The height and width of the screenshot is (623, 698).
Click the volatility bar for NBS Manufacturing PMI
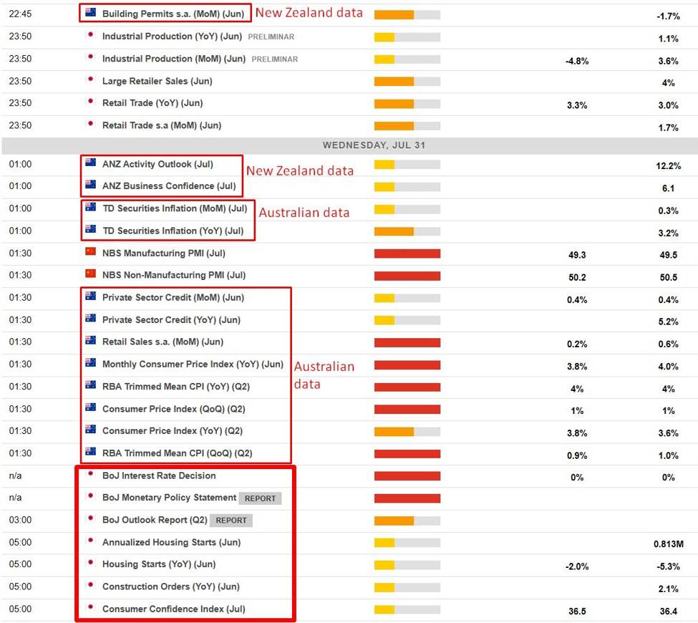pyautogui.click(x=406, y=252)
